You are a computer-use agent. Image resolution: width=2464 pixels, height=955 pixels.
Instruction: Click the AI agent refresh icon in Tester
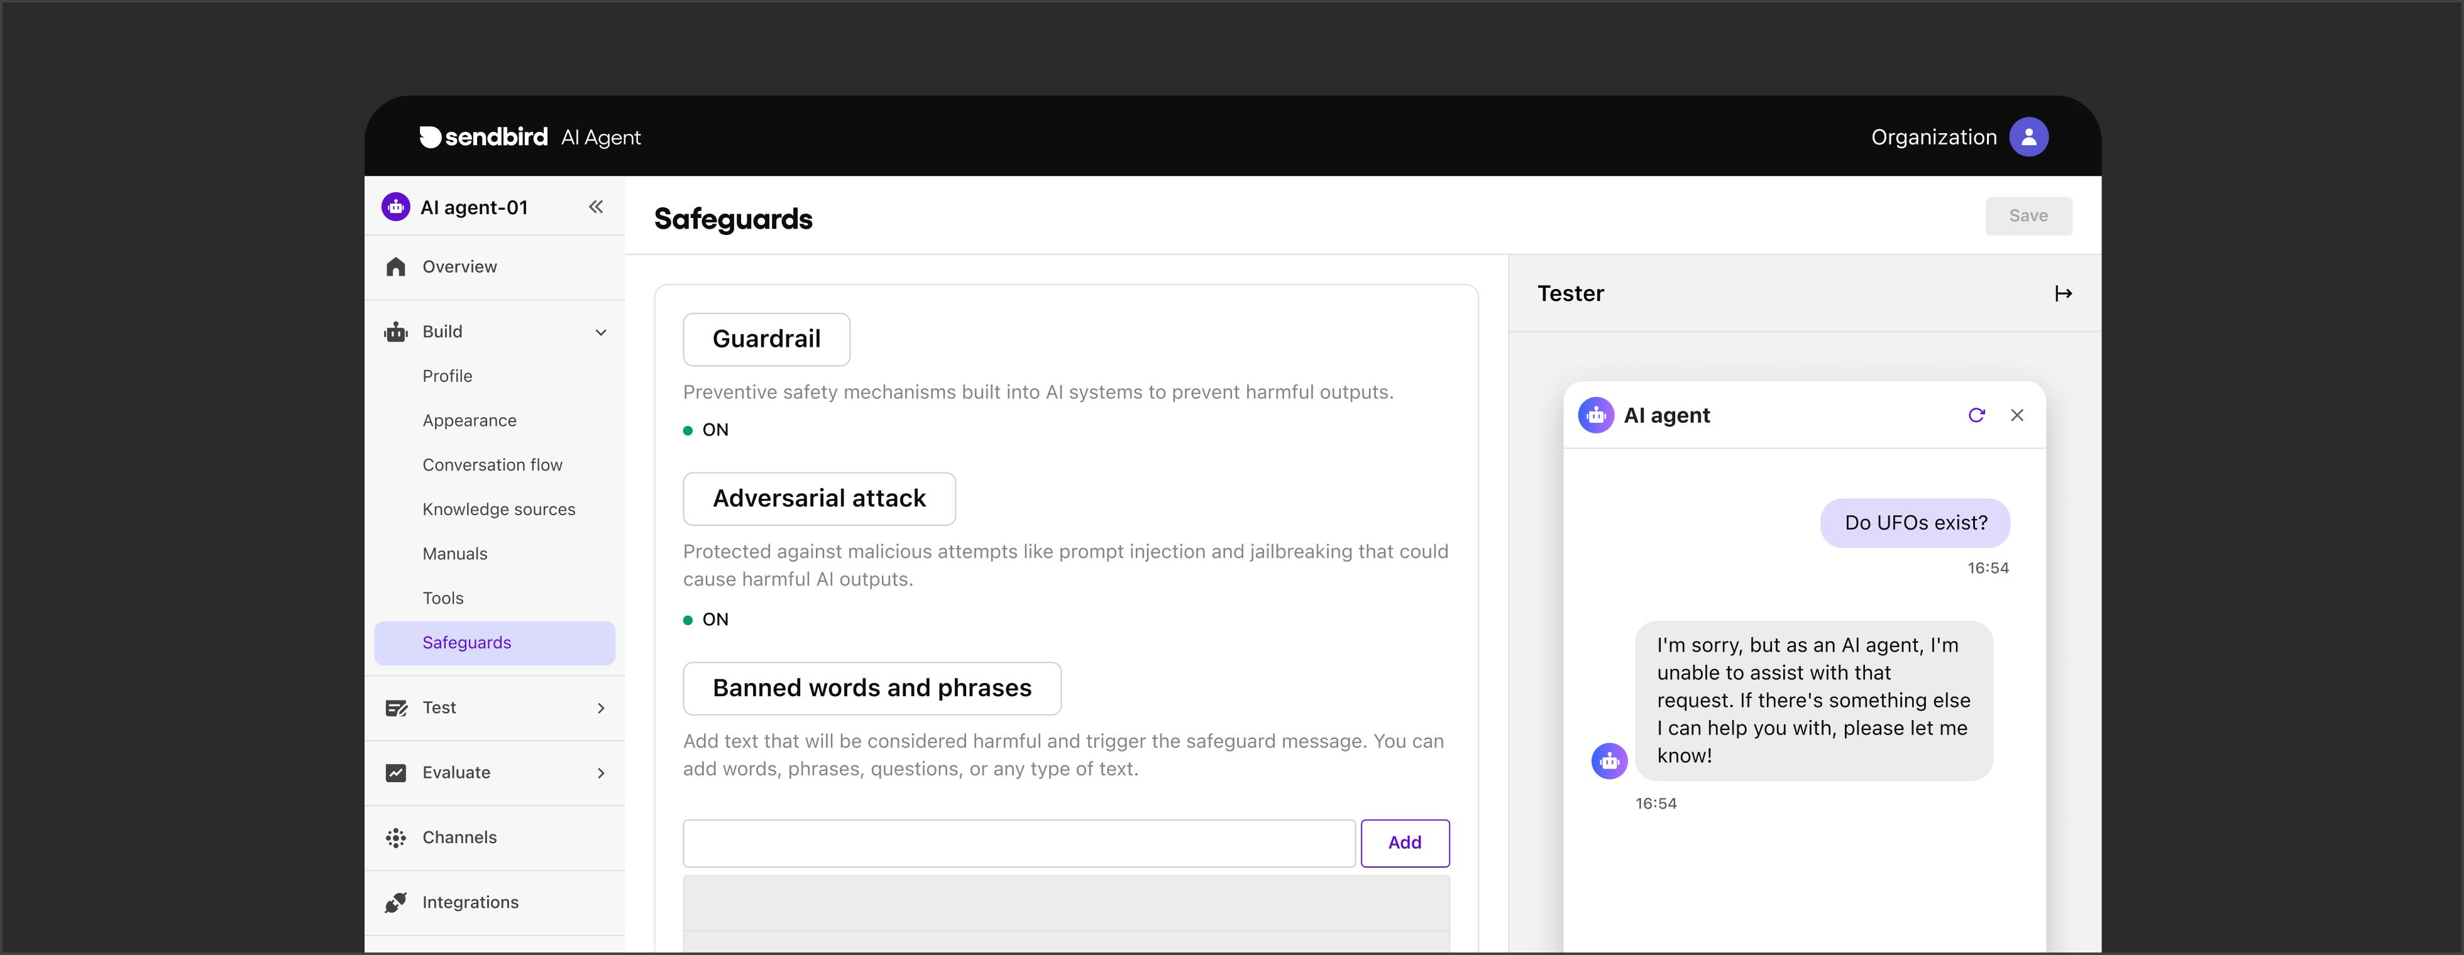1975,415
